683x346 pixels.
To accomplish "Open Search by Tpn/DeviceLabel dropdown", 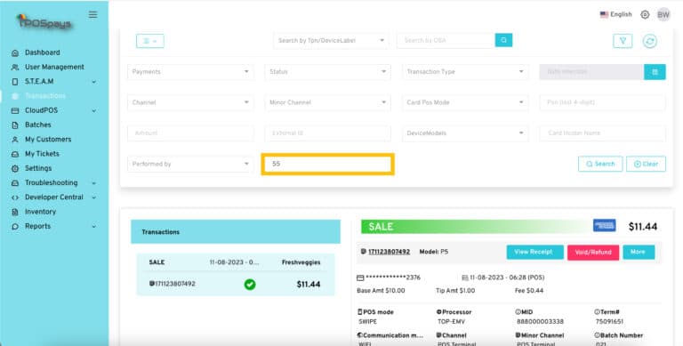I will click(x=331, y=41).
